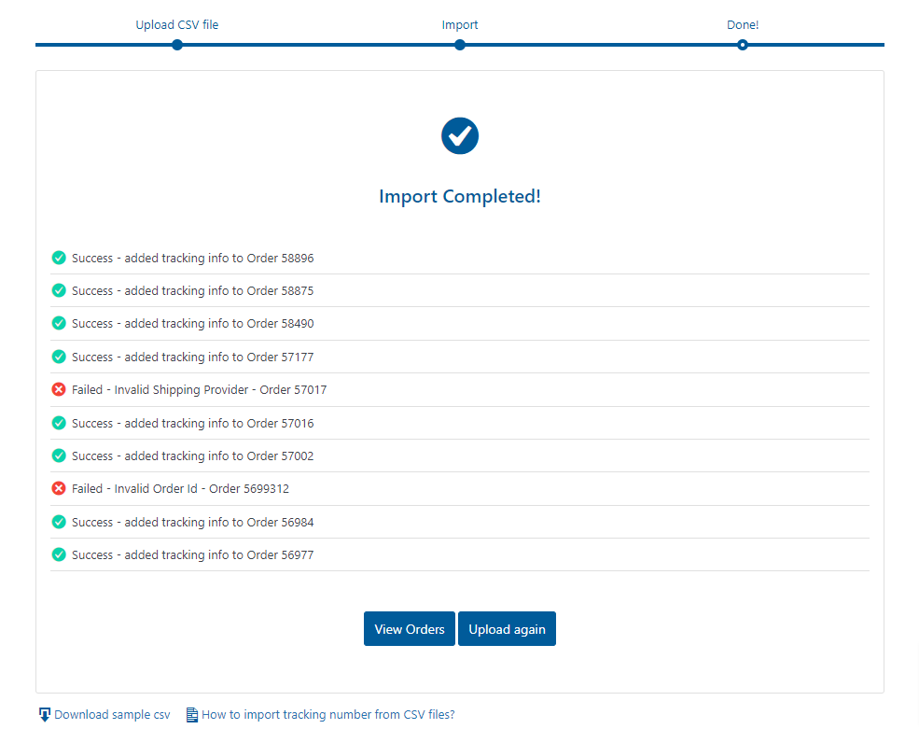Click success icon for Order 58896
Viewport: 919px width, 743px height.
[59, 258]
